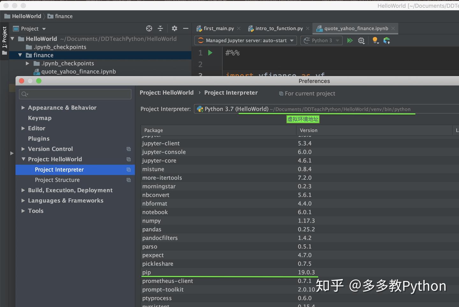Screen dimensions: 459x307
Task: Collapse the finance folder in the project tree
Action: pos(20,55)
